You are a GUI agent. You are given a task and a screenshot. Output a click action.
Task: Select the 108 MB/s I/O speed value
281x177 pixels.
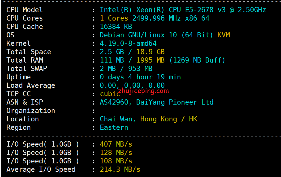coord(116,161)
